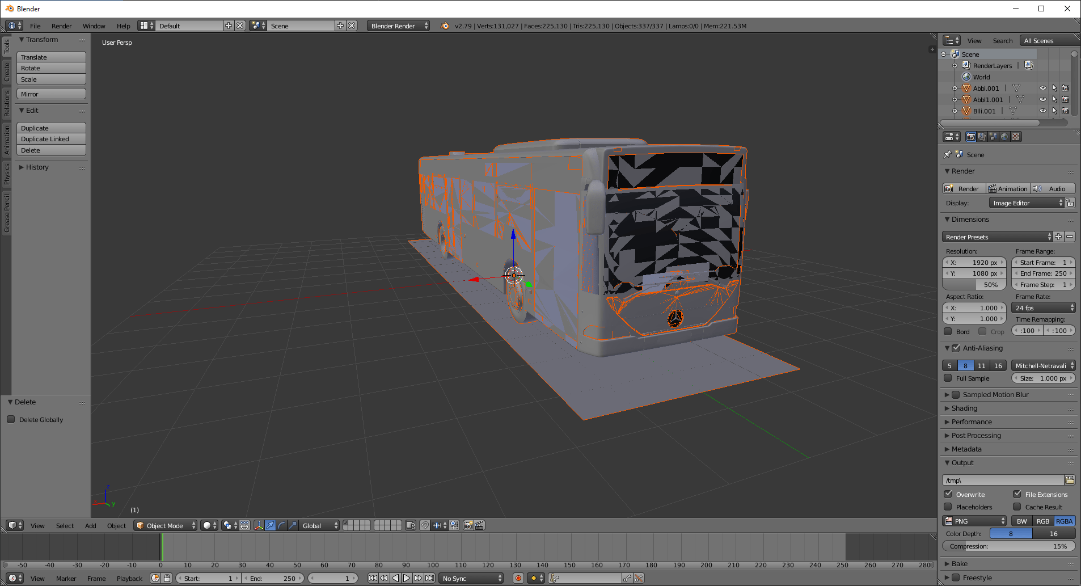Toggle visibility eye of Abbl.001 object
The image size is (1081, 586).
1042,88
